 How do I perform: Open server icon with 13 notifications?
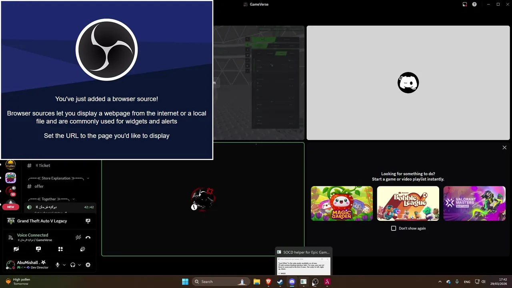[10, 191]
